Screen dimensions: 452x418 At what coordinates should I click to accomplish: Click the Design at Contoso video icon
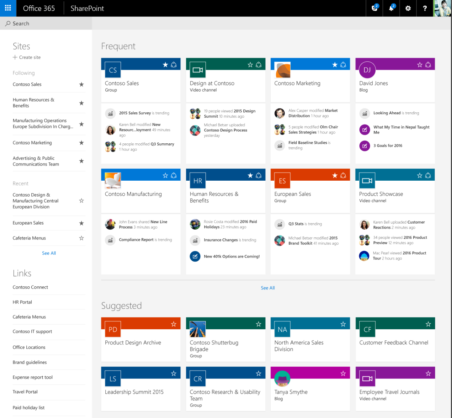pyautogui.click(x=198, y=70)
